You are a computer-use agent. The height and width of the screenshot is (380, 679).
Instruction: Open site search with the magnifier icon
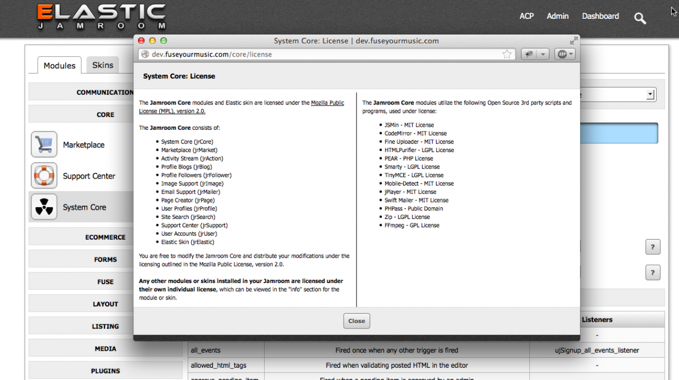click(640, 18)
